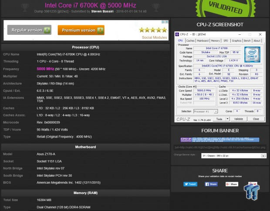Image resolution: width=270 pixels, height=211 pixels.
Task: Click the green download arrow on Regular version
Action: coord(47,30)
